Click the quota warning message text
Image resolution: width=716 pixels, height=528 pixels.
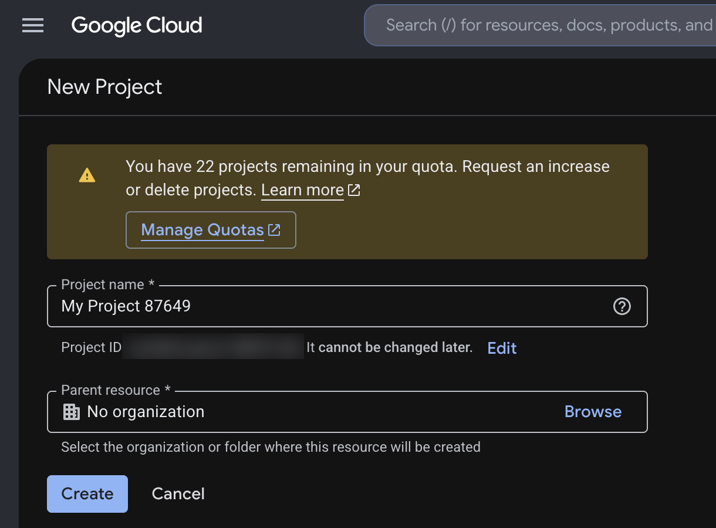pos(367,178)
